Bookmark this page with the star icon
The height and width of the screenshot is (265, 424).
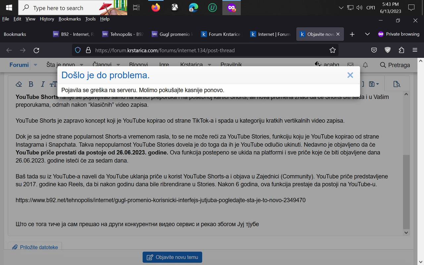[333, 50]
